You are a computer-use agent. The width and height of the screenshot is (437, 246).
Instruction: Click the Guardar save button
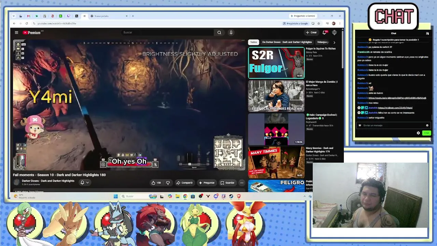227,183
